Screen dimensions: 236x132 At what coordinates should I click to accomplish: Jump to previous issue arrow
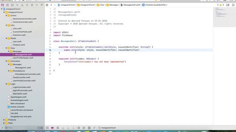218,5
